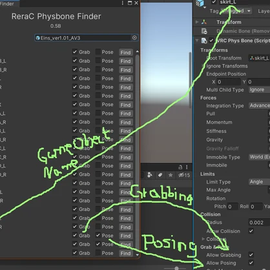Click the Rotation Roll field
Screen dimensions: 270x270
[x=256, y=207]
